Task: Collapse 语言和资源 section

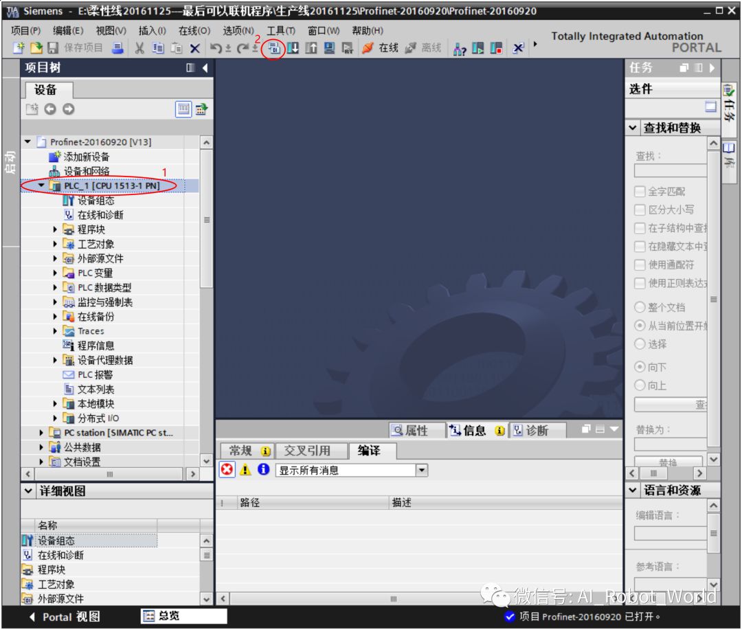Action: pyautogui.click(x=632, y=491)
